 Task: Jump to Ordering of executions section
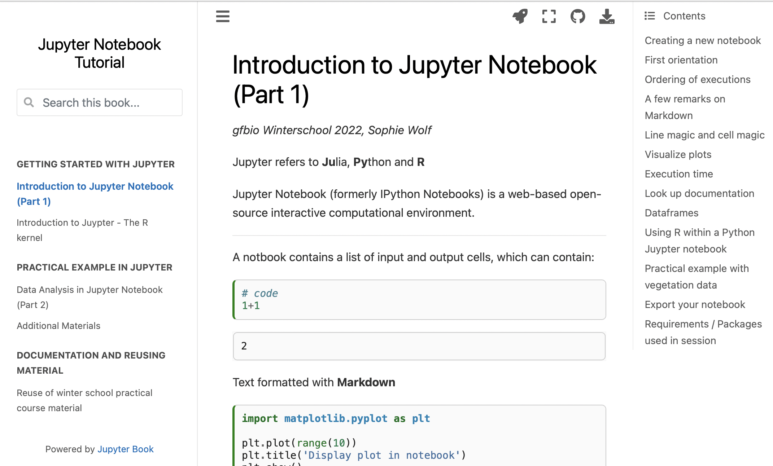point(698,79)
